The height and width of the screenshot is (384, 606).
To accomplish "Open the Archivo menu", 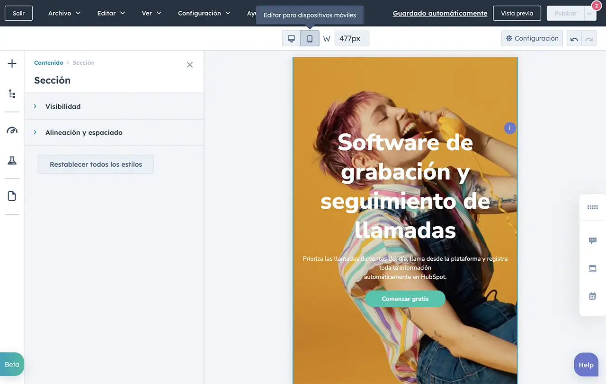I will tap(64, 13).
